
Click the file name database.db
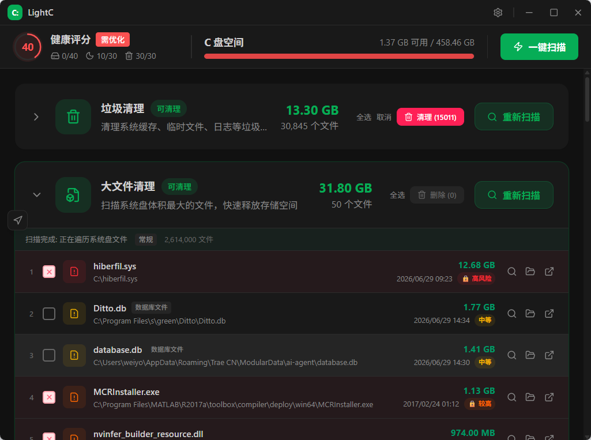tap(118, 350)
